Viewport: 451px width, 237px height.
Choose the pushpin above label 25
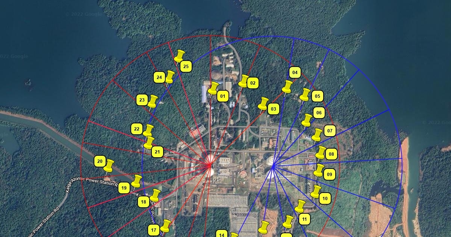(x=179, y=57)
